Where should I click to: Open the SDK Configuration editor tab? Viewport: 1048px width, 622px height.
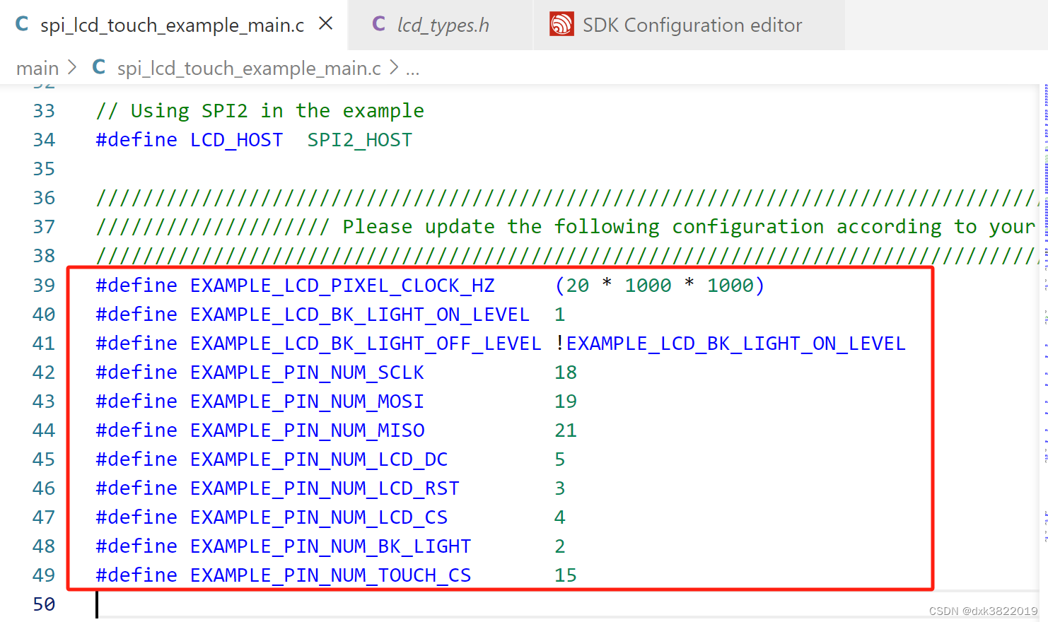(x=692, y=24)
